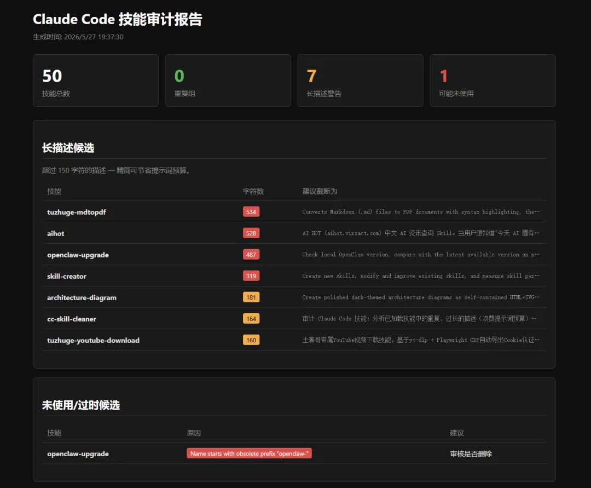591x488 pixels.
Task: Click the '长描述候选' section heading
Action: (x=68, y=148)
